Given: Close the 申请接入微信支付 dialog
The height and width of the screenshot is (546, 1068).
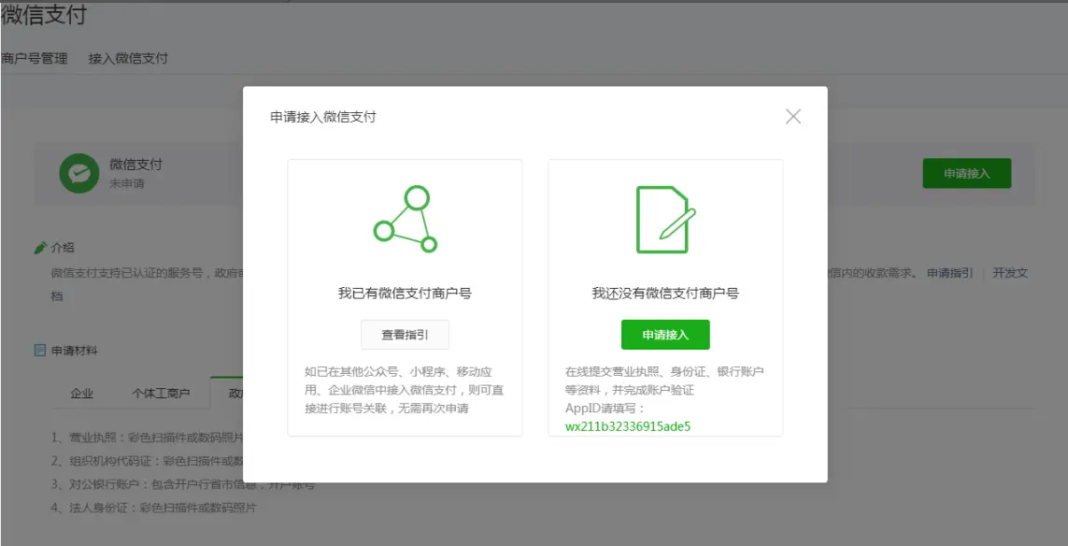Looking at the screenshot, I should click(x=793, y=117).
